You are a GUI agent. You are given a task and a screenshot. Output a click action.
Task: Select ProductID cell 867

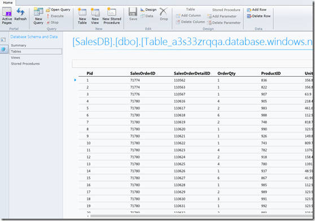point(264,178)
